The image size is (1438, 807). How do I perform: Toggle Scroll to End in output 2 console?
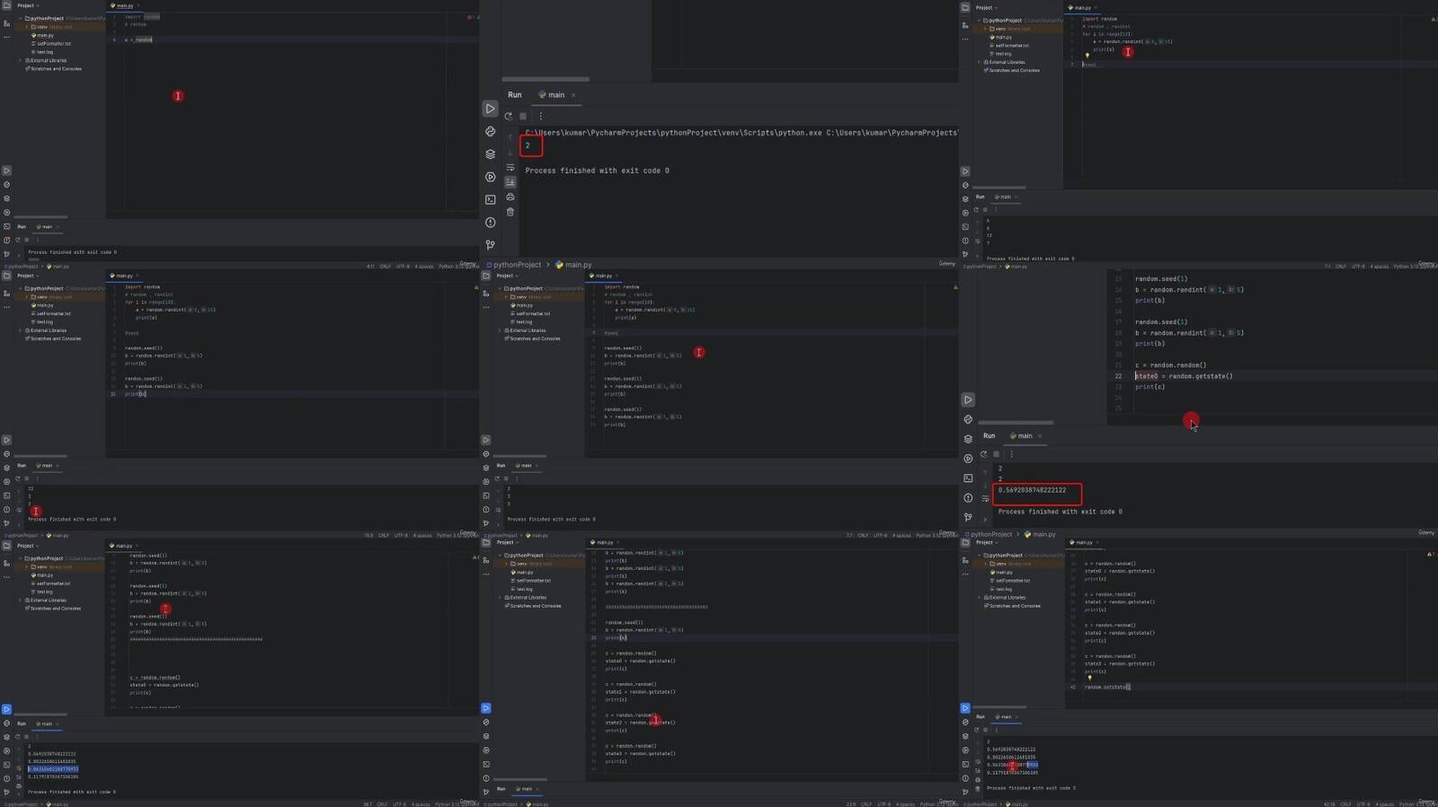tap(510, 182)
